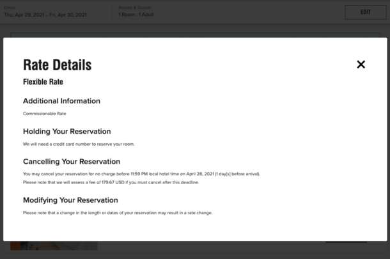Close the Rate Details dialog

pyautogui.click(x=361, y=64)
